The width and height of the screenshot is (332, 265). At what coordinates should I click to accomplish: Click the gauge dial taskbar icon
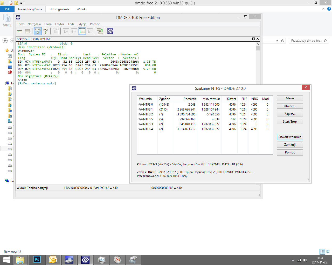[117, 260]
